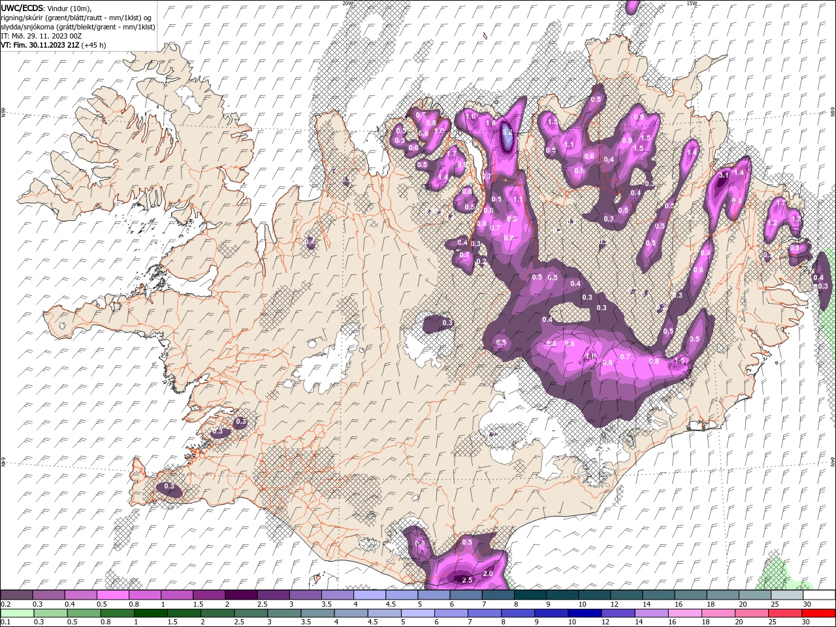Click the darkest purple swatch labeled 2
The height and width of the screenshot is (627, 836).
click(241, 595)
